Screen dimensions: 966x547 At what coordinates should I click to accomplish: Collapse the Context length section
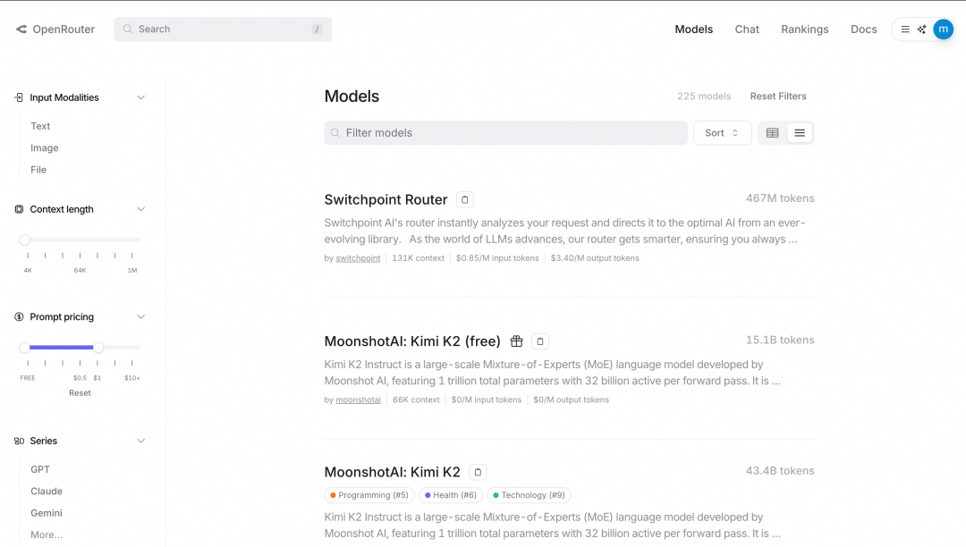(140, 209)
